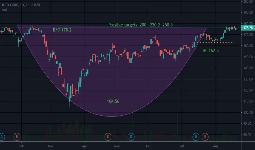Click the 170.00 price axis label
The height and width of the screenshot is (150, 255).
248,35
